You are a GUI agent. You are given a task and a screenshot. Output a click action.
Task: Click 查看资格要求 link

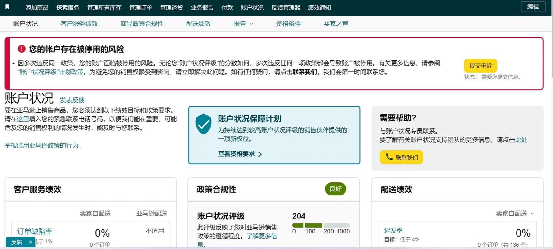click(x=236, y=154)
